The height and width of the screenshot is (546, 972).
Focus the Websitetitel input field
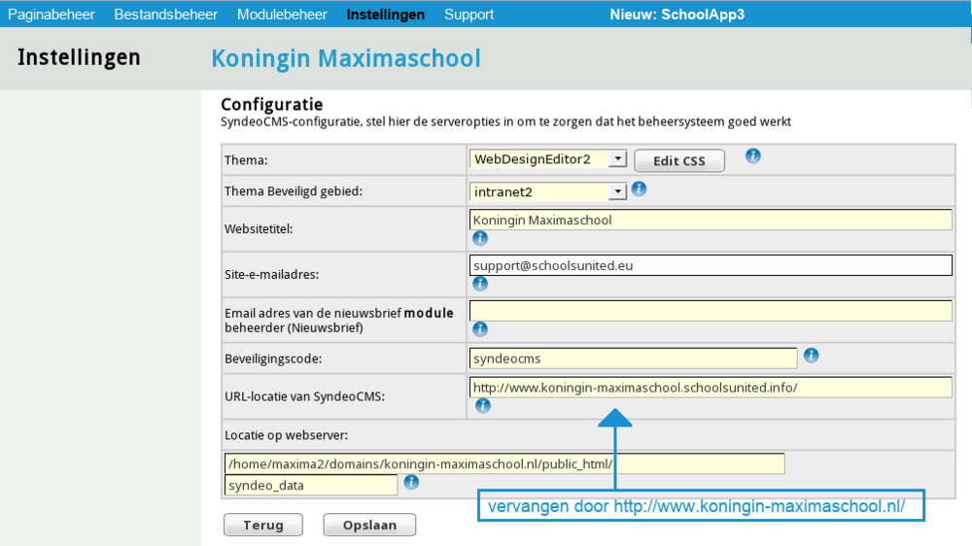[711, 220]
